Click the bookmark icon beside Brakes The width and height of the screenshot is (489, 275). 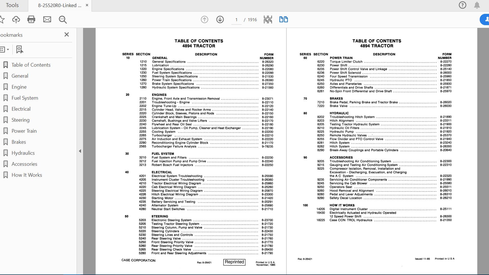click(5, 142)
